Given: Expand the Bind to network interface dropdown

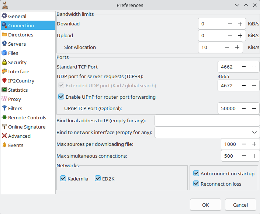Looking at the screenshot, I should click(x=254, y=132).
